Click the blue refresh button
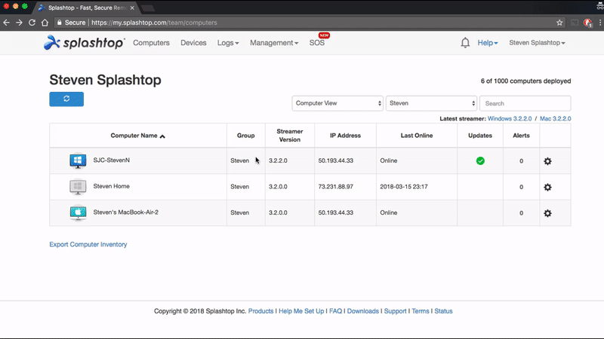 coord(66,99)
